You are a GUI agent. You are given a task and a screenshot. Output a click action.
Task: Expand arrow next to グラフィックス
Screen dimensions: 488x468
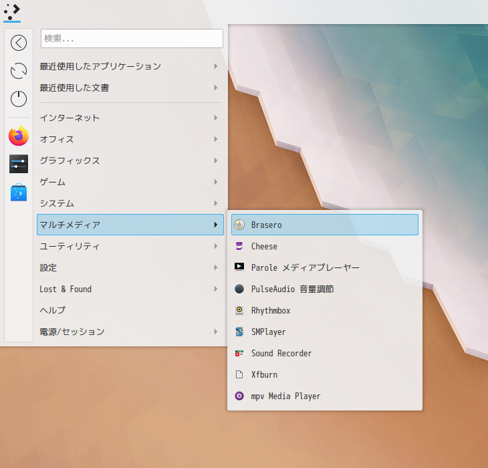pyautogui.click(x=216, y=160)
